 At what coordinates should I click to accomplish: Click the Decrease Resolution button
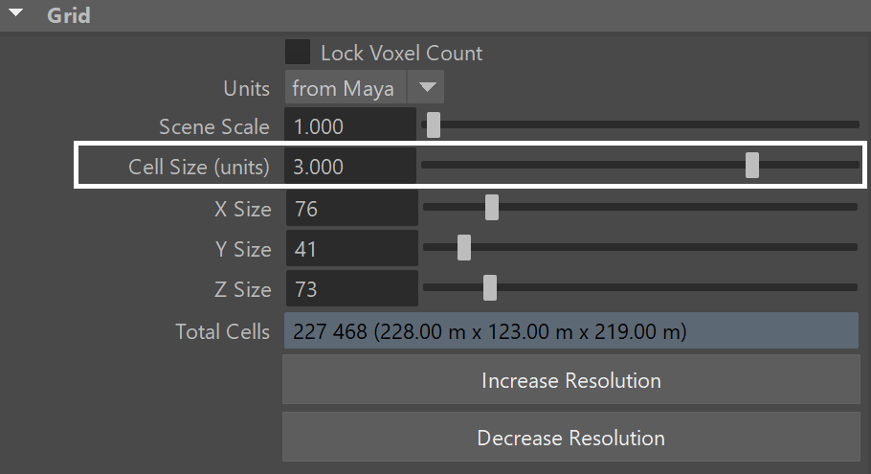[x=571, y=437]
